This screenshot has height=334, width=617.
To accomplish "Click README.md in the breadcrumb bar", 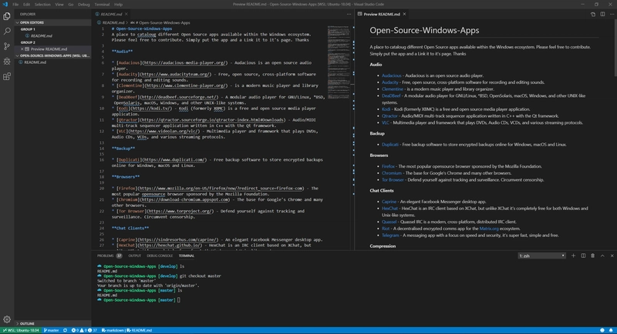I will tap(113, 23).
